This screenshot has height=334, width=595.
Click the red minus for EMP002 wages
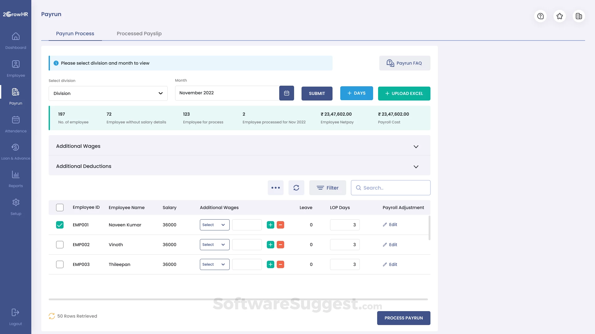280,245
